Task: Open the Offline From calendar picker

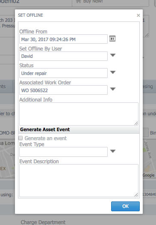Action: (x=112, y=39)
